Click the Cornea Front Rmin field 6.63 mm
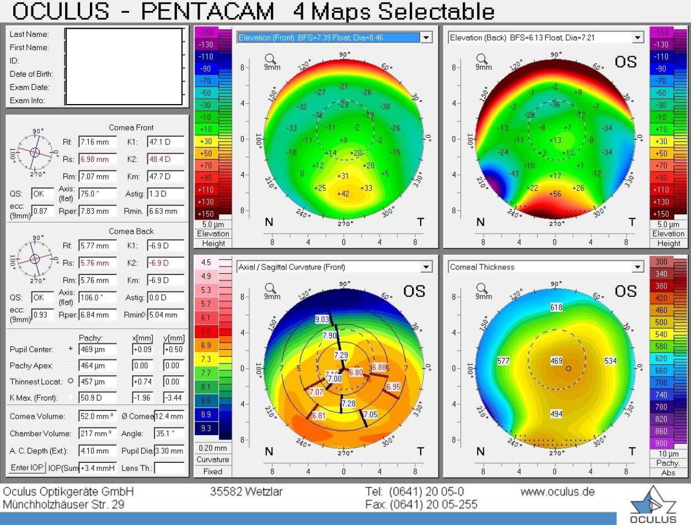Image resolution: width=691 pixels, height=525 pixels. tap(165, 211)
